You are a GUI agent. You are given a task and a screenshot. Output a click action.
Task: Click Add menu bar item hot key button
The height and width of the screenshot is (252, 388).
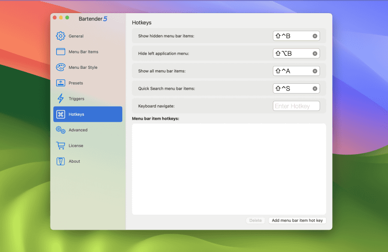[x=297, y=220]
